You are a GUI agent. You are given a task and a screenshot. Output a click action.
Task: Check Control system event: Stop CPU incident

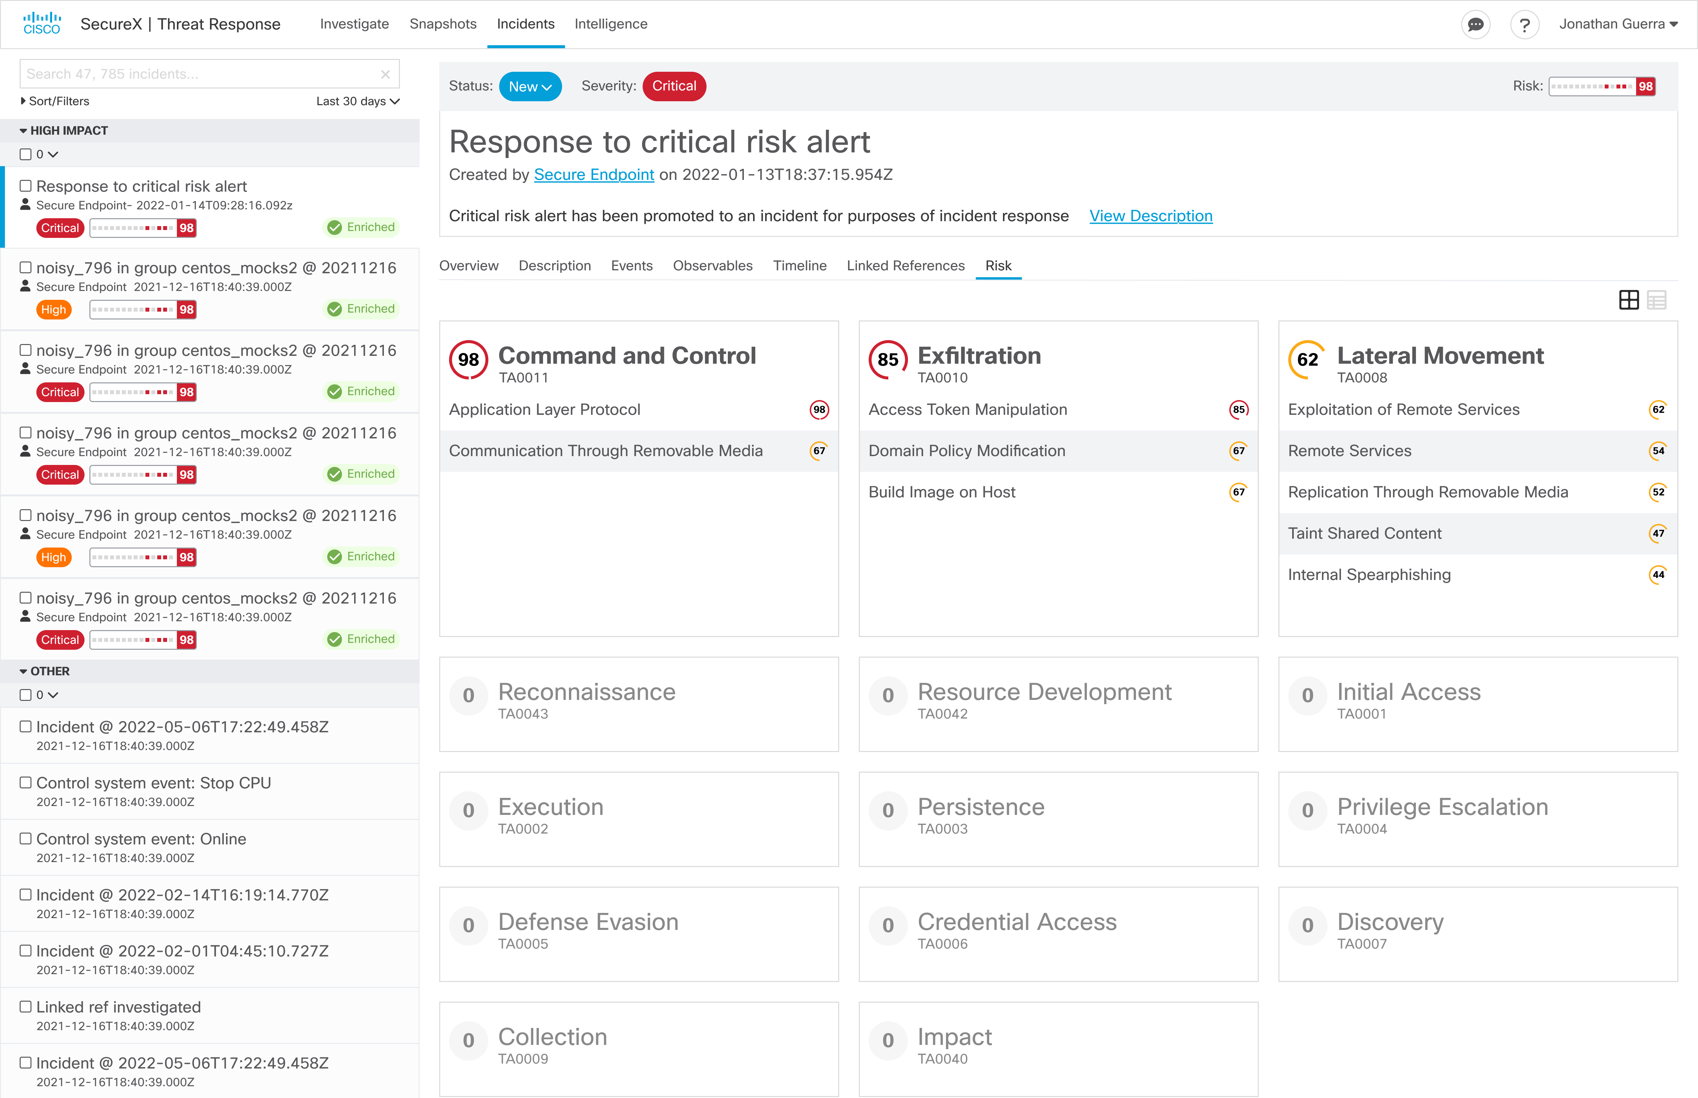[x=26, y=783]
